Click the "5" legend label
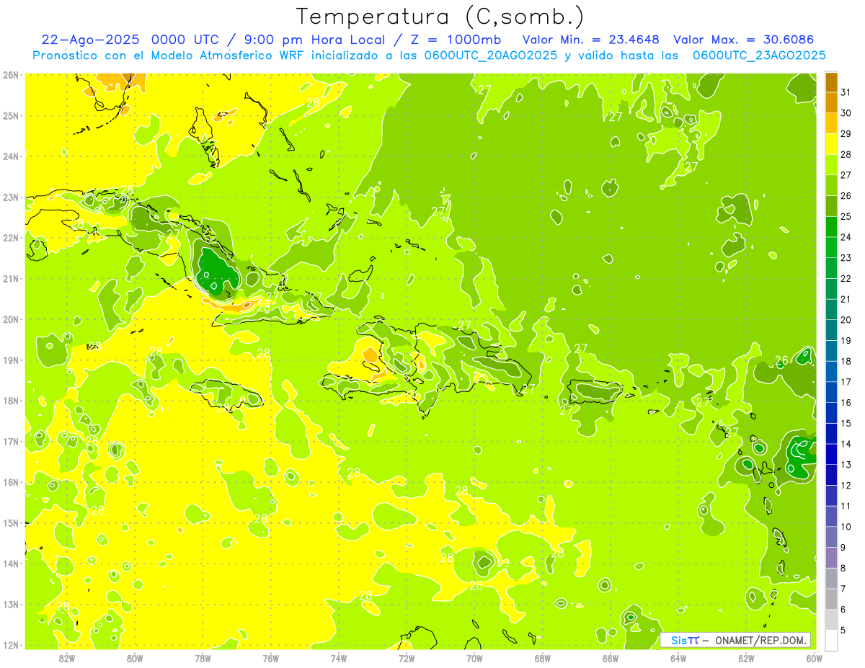 coord(843,630)
